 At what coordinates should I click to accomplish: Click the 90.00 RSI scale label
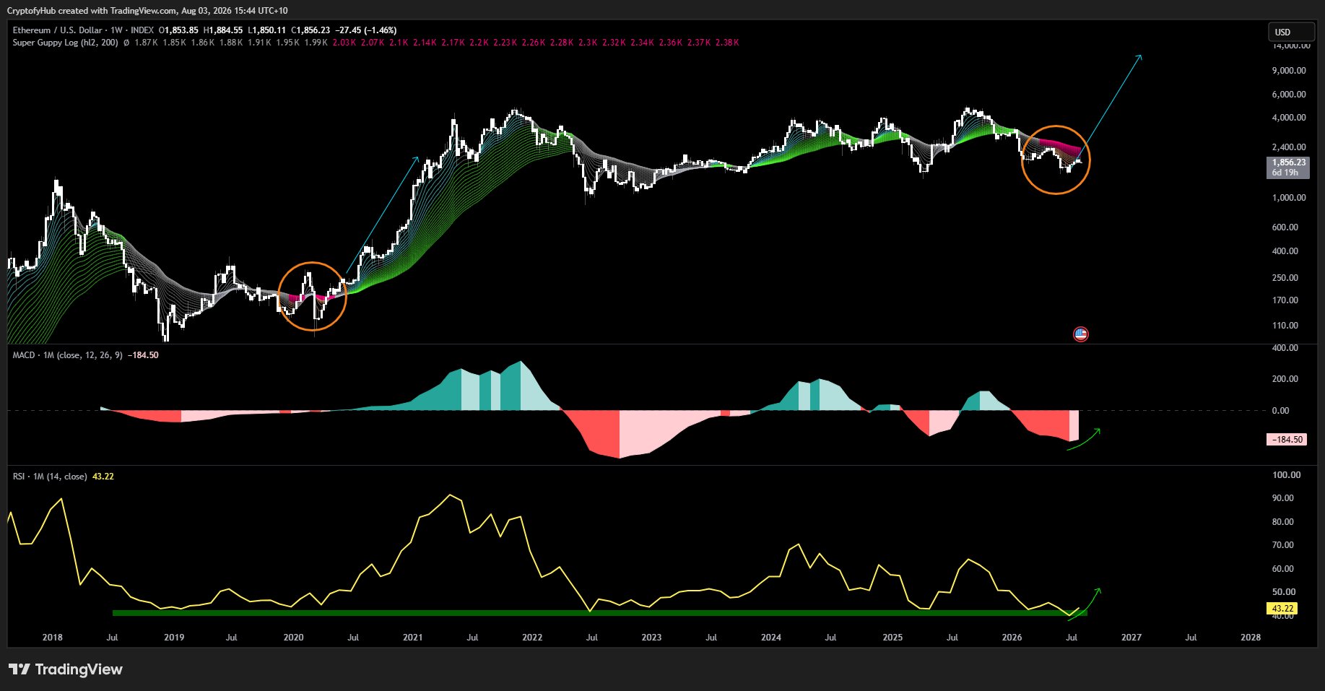[x=1283, y=498]
